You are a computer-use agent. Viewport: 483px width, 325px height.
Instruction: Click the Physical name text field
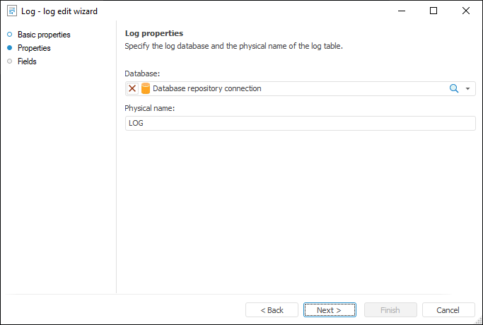300,123
